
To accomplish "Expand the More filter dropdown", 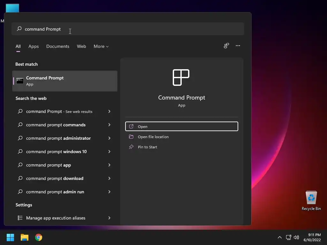I will 101,46.
